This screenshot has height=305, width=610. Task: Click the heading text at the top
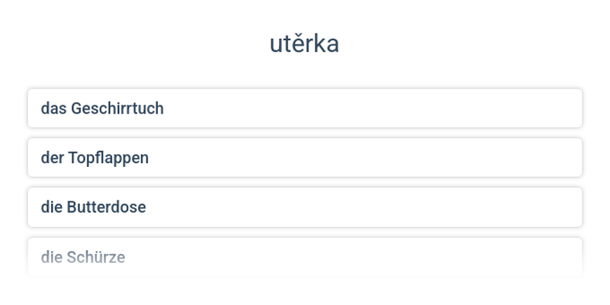click(304, 44)
